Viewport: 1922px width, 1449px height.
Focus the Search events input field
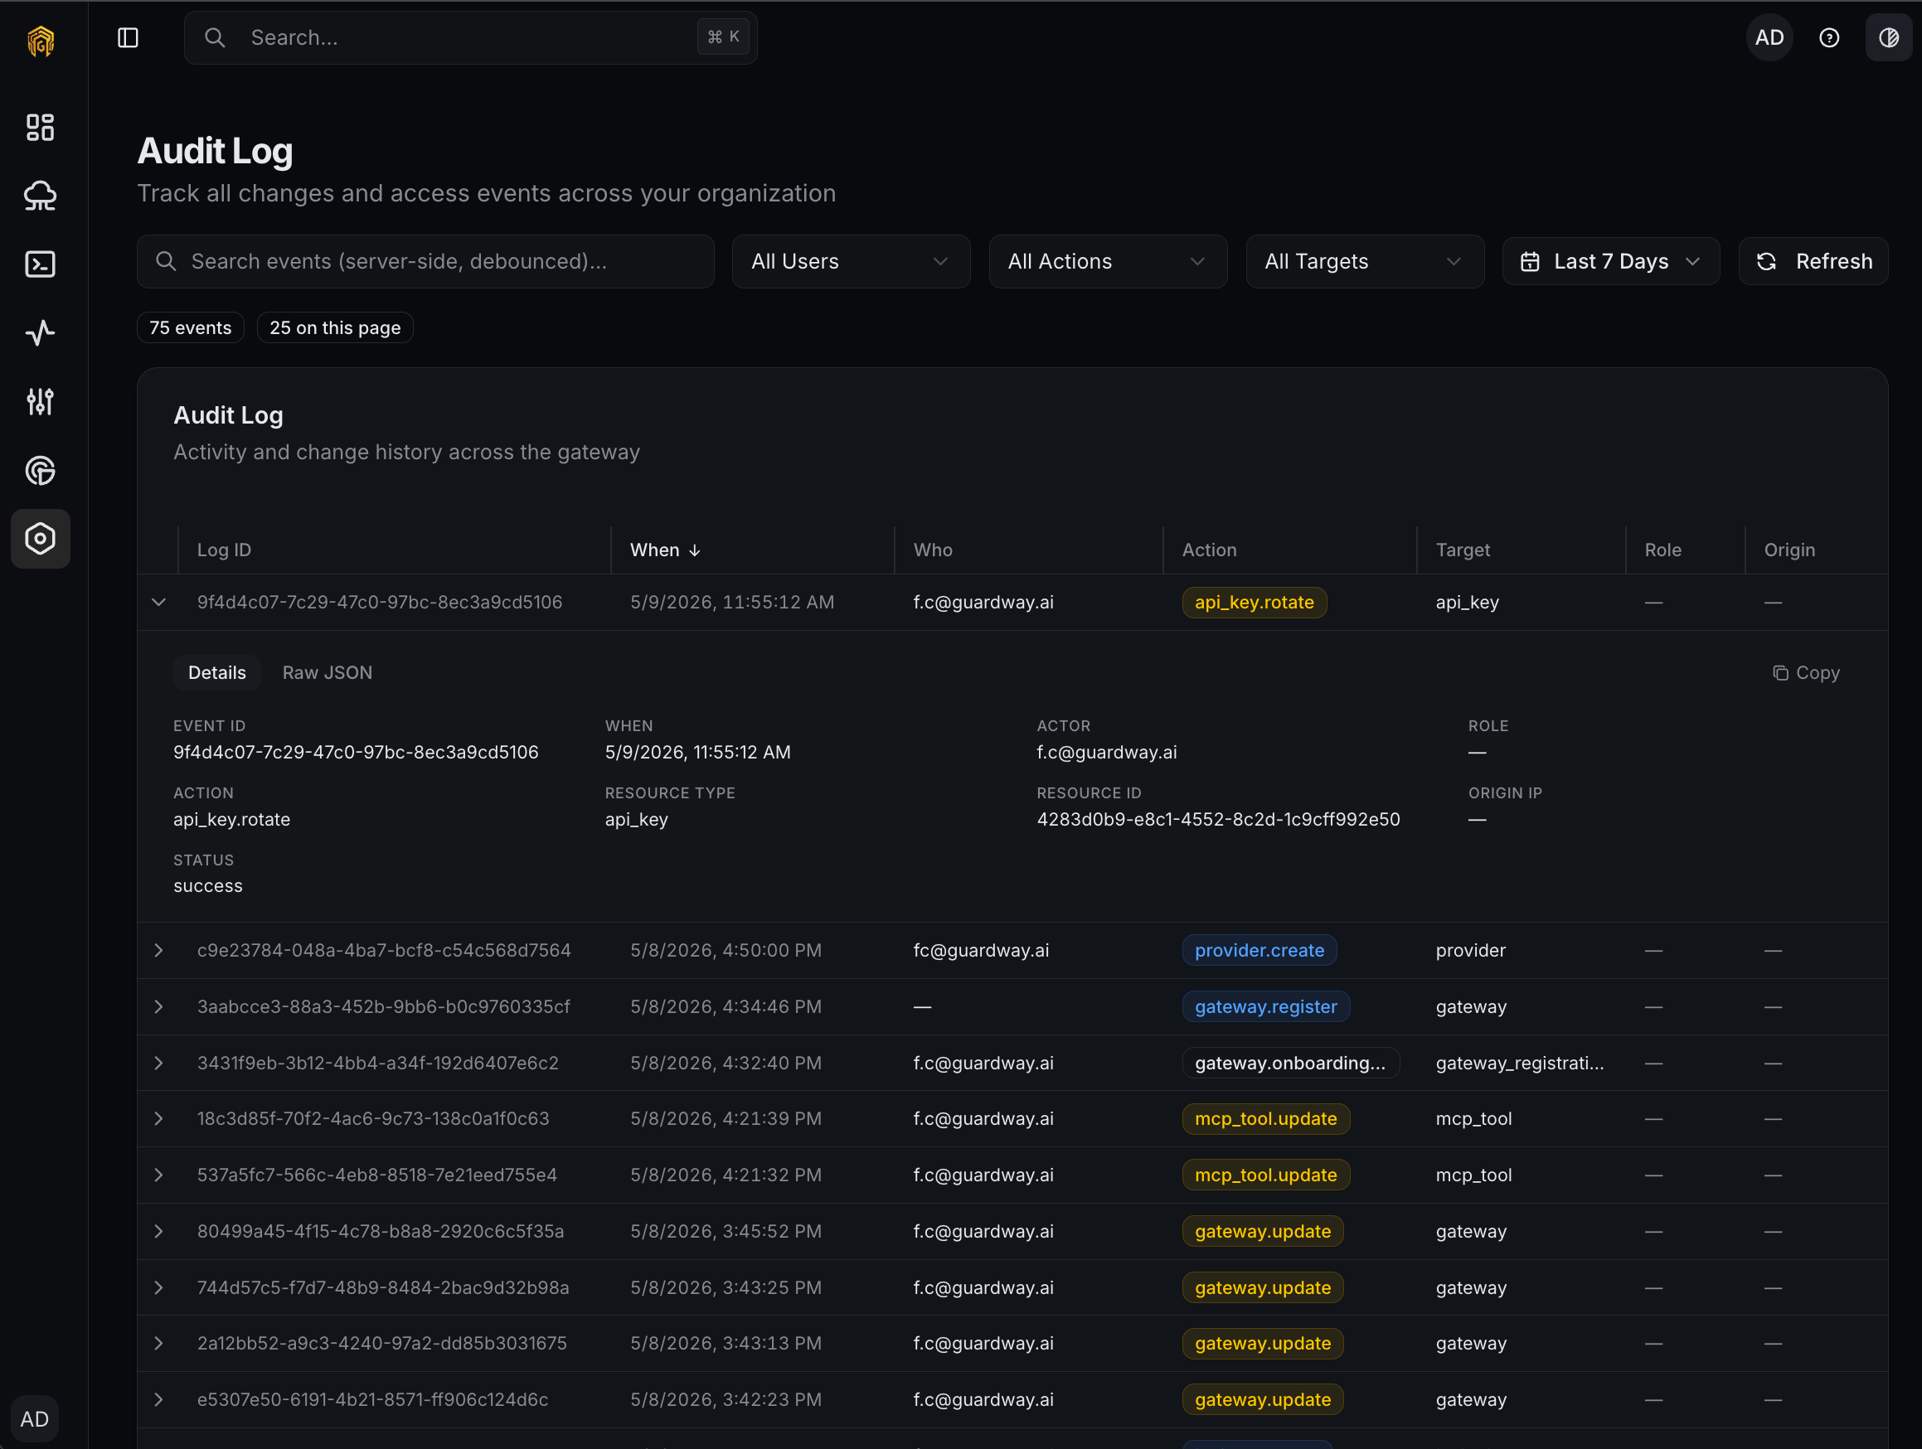(425, 261)
